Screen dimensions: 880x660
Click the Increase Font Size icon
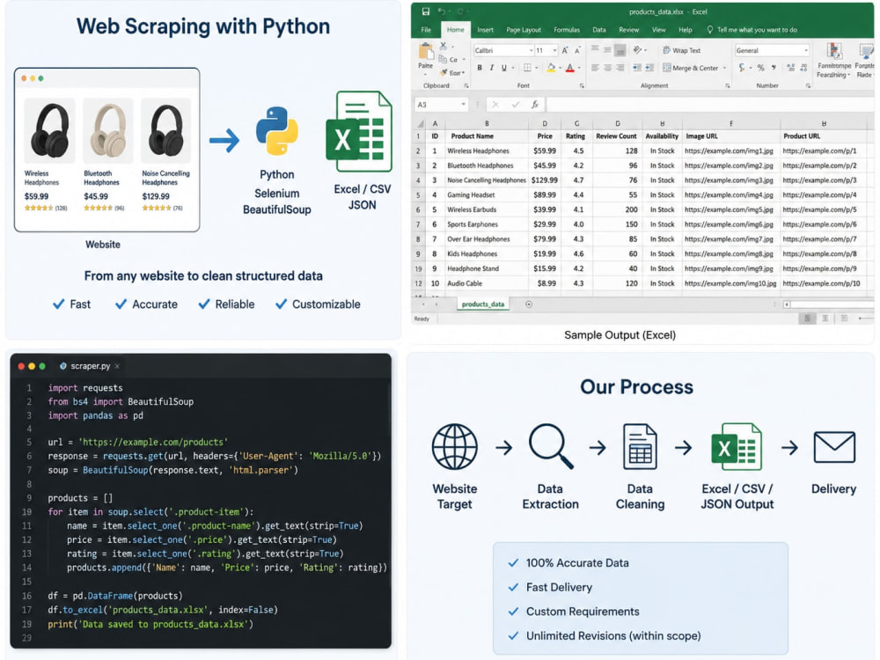point(565,50)
